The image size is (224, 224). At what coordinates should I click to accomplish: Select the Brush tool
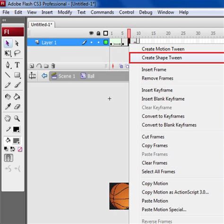pos(17,85)
